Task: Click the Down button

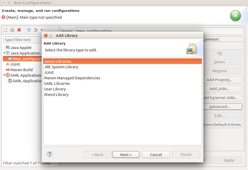Action: click(222, 62)
